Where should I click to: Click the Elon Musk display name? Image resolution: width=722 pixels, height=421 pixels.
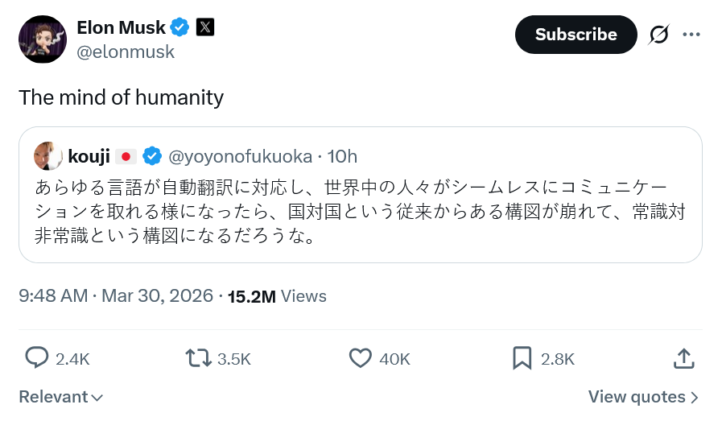point(121,27)
